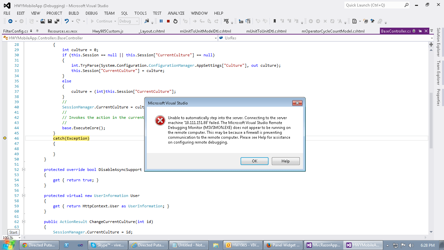Open the Properties side tab
The height and width of the screenshot is (250, 444).
[x=438, y=97]
